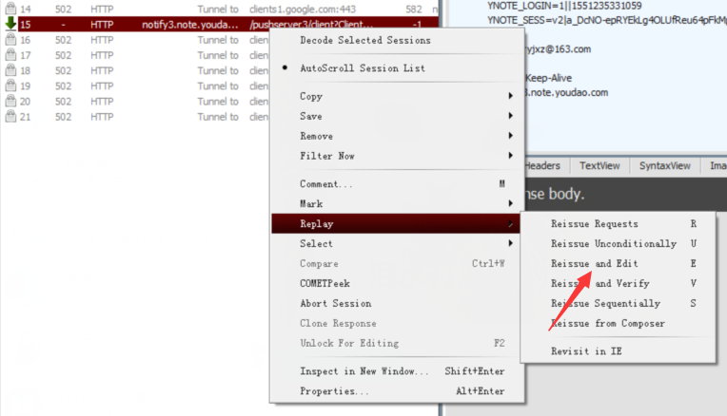Viewport: 727px width, 416px height.
Task: Select Reissue from Composer
Action: click(618, 323)
